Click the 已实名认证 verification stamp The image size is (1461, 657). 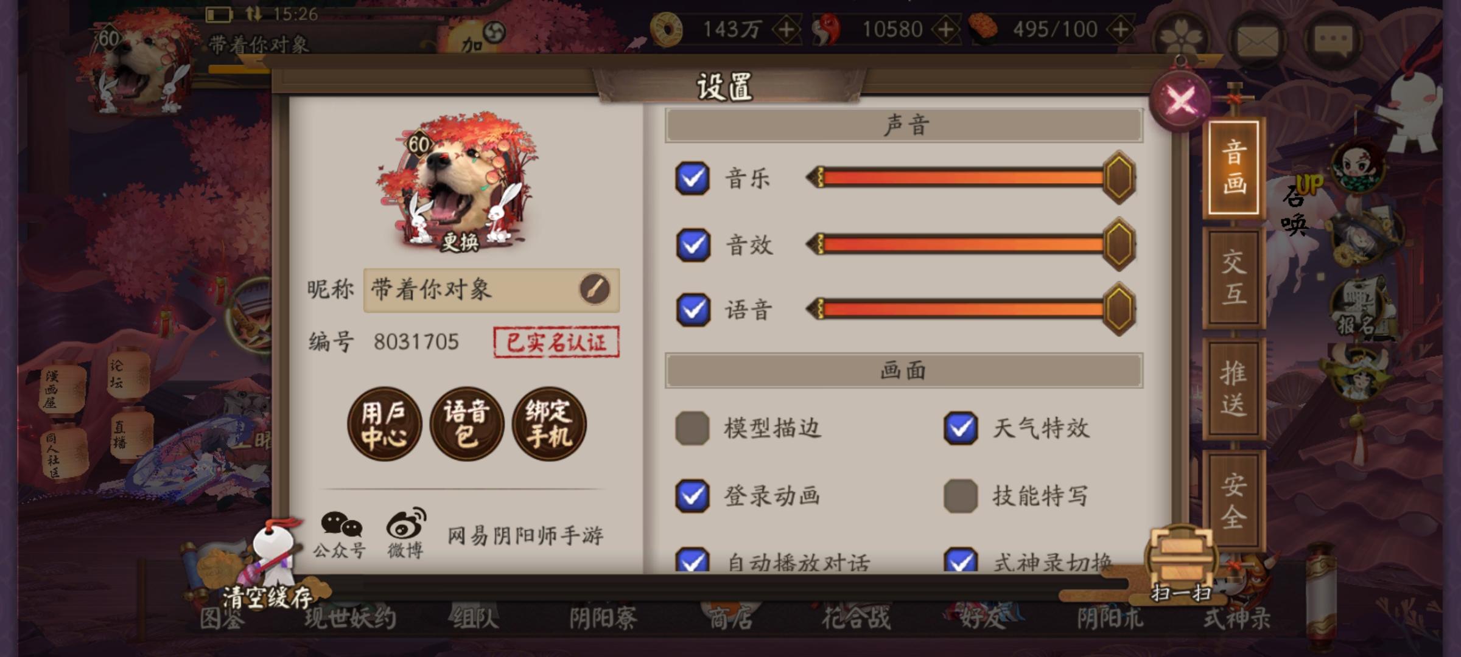[556, 342]
